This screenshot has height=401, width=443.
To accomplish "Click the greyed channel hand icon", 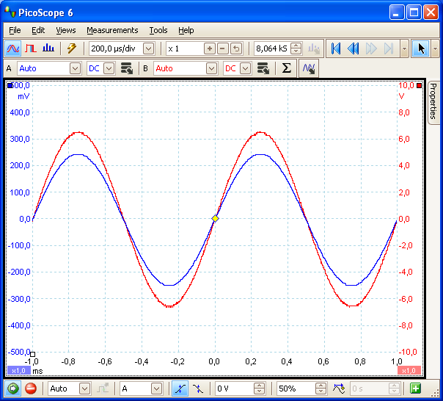I will 314,48.
